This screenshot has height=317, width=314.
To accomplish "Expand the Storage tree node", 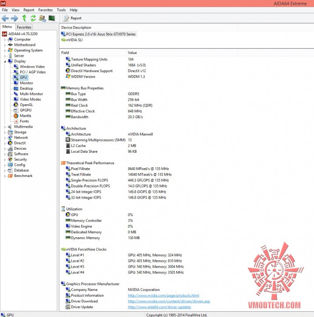I will click(x=5, y=133).
